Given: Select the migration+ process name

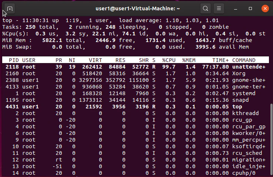Looking at the screenshot, I should click(x=249, y=160).
